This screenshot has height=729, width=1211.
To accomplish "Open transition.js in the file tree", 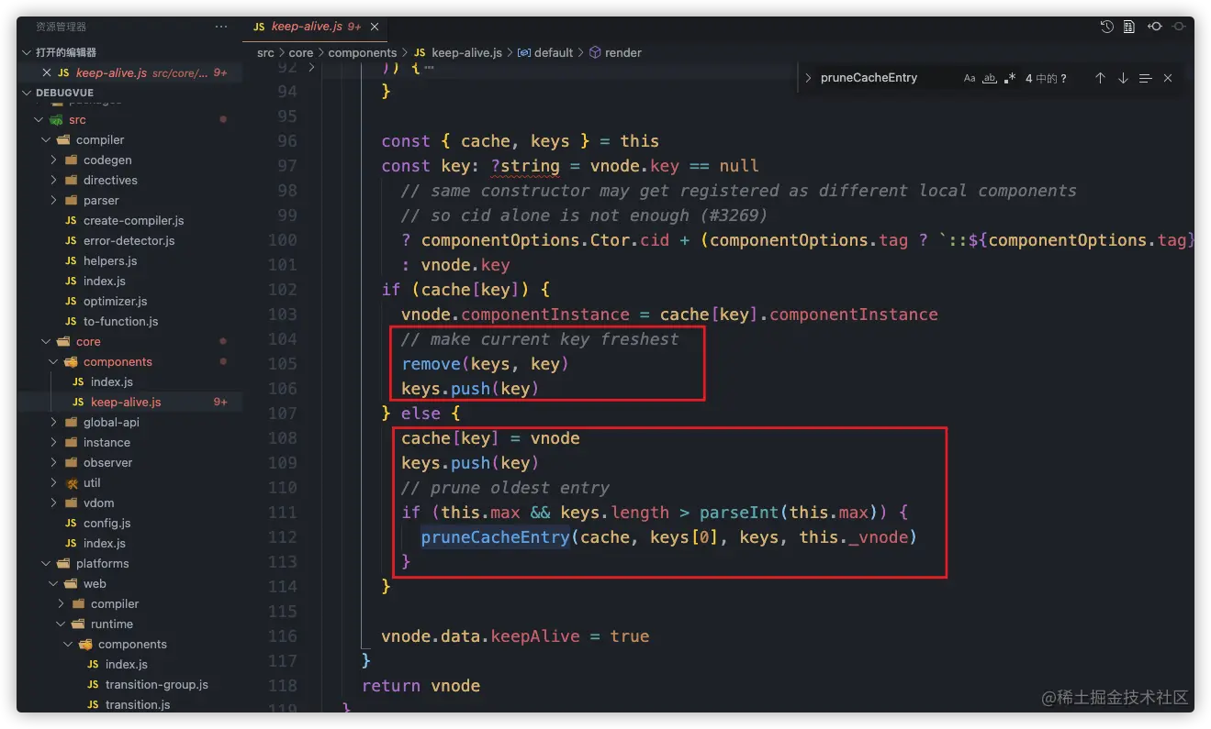I will pyautogui.click(x=138, y=705).
